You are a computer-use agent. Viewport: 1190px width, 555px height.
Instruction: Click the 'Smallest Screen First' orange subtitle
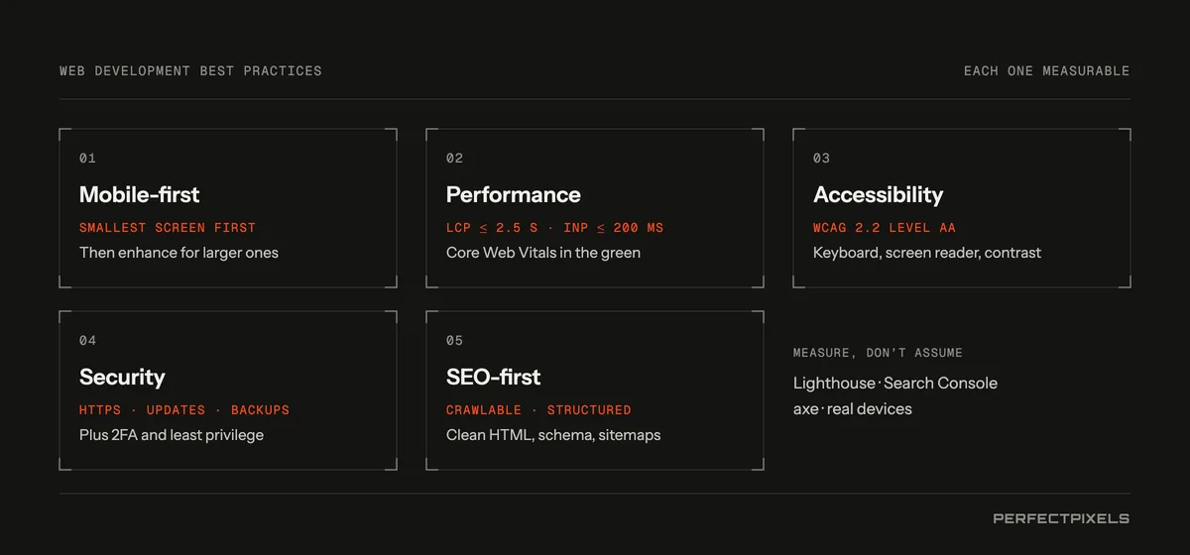pyautogui.click(x=168, y=228)
